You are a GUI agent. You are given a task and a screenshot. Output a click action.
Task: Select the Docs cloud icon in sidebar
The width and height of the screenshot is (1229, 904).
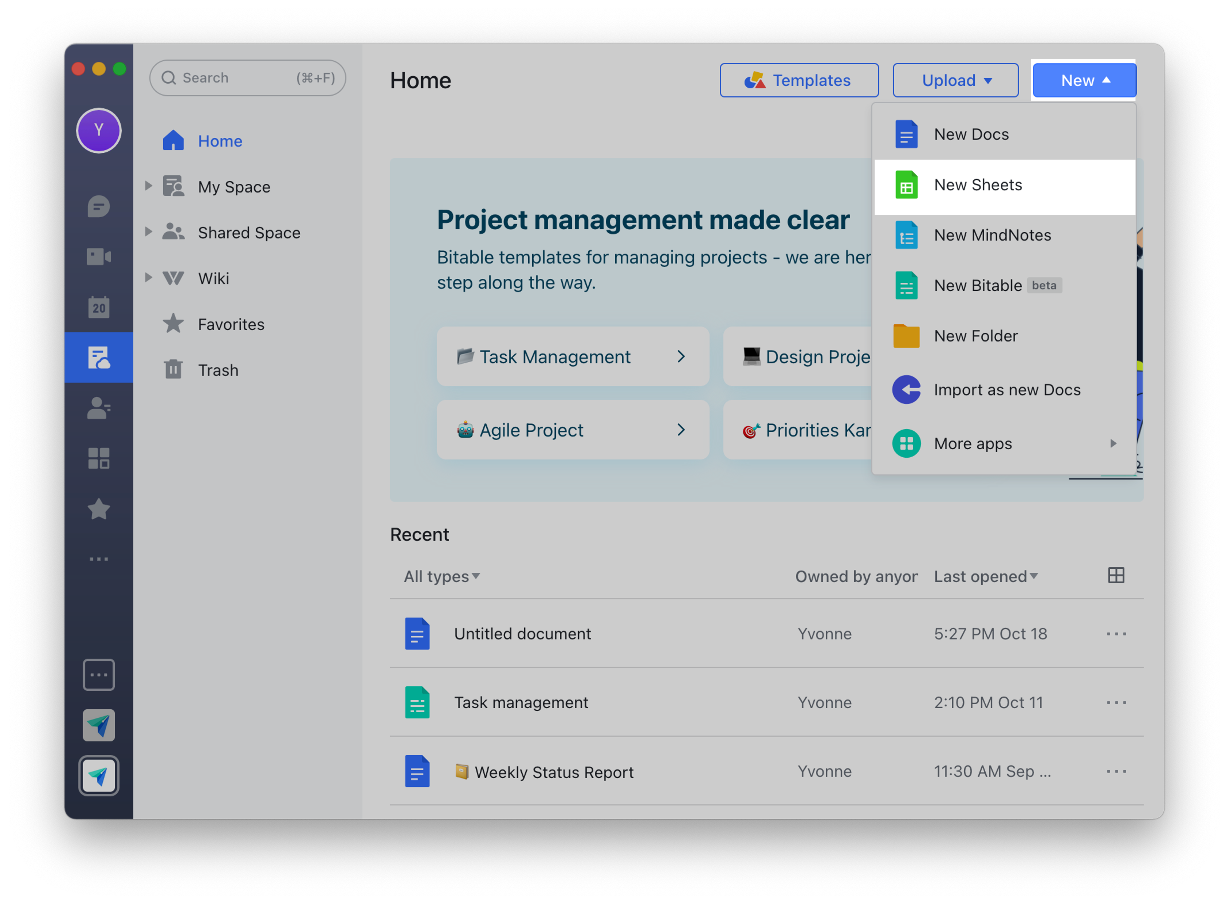click(99, 357)
